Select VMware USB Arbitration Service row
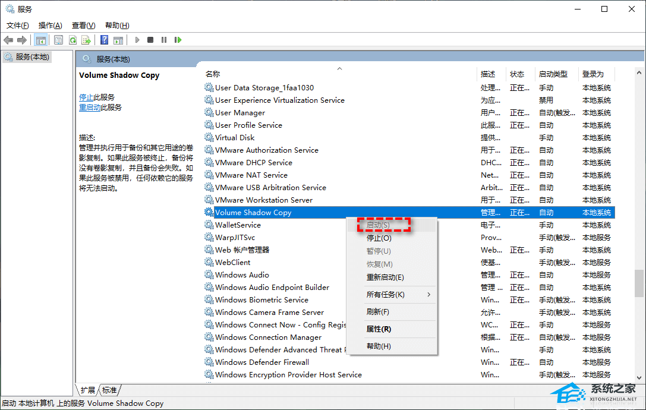This screenshot has width=646, height=410. [x=409, y=188]
